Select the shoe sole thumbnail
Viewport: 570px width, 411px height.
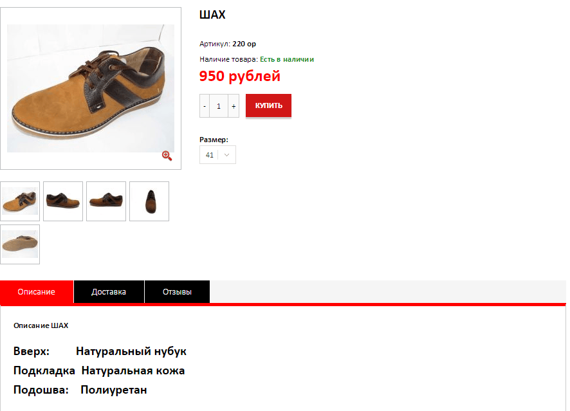click(x=20, y=244)
